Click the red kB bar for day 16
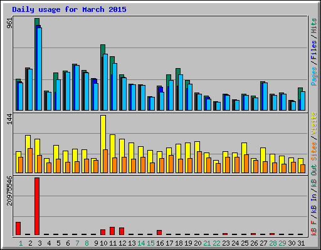Image resolution: width=321 pixels, height=250 pixels. [x=159, y=232]
